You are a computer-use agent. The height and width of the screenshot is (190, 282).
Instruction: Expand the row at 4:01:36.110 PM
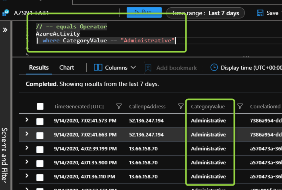coord(27,175)
